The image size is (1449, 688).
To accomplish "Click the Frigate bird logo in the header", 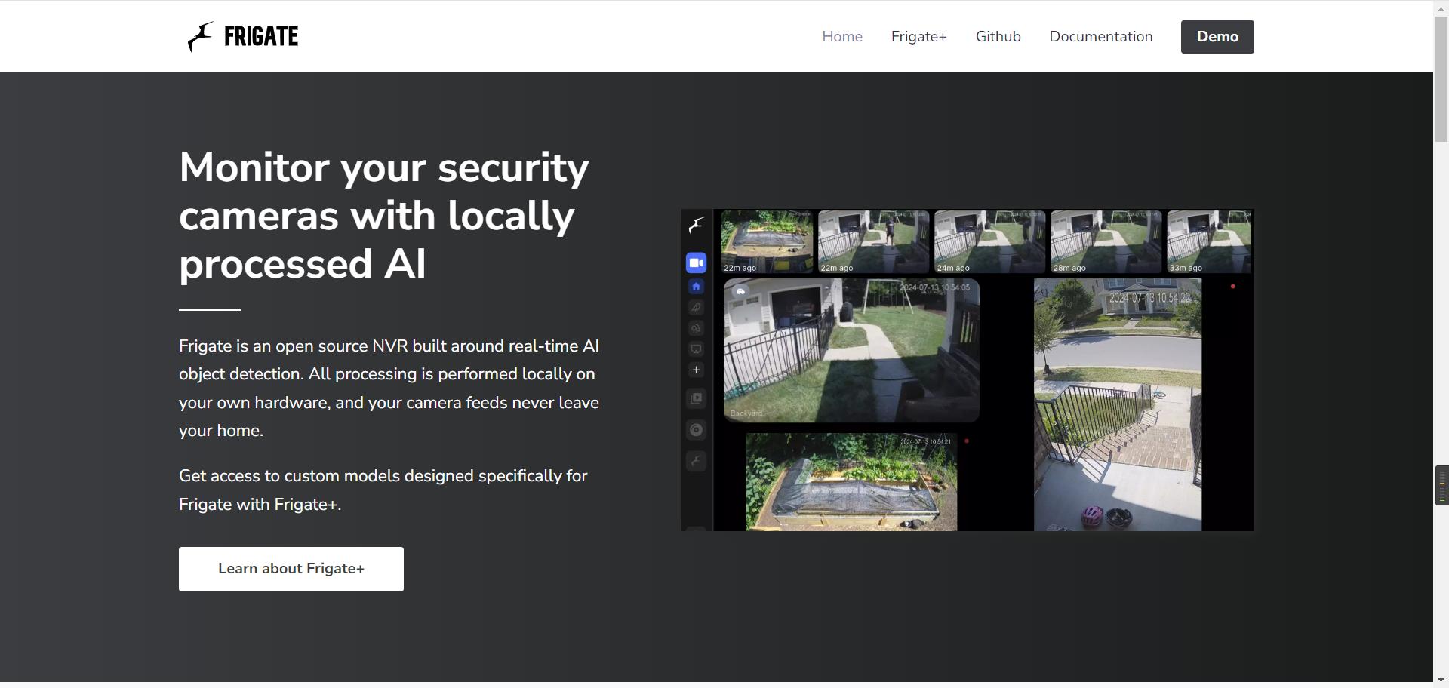I will pos(200,36).
